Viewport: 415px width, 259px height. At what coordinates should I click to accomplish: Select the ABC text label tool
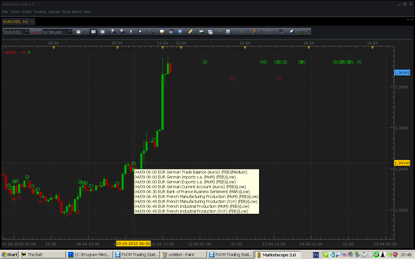pyautogui.click(x=281, y=31)
